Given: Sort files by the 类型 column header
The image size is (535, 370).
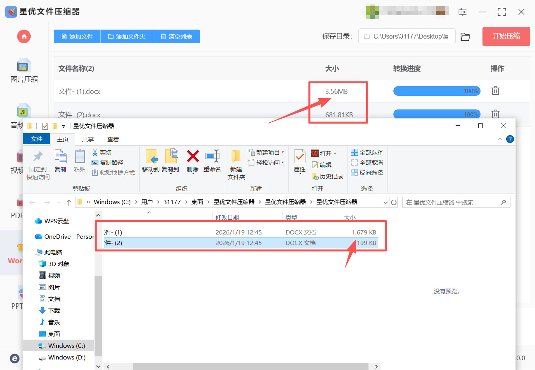Looking at the screenshot, I should [291, 217].
